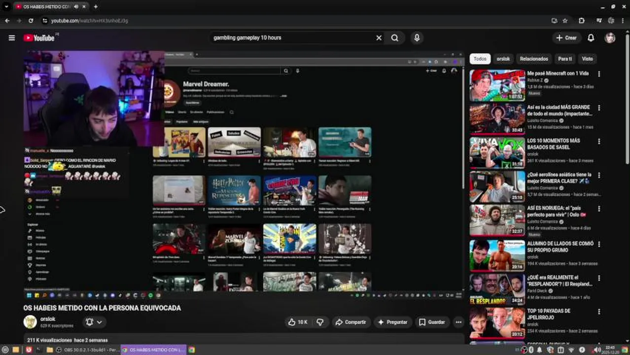Open the browser extensions puzzle icon

[582, 21]
